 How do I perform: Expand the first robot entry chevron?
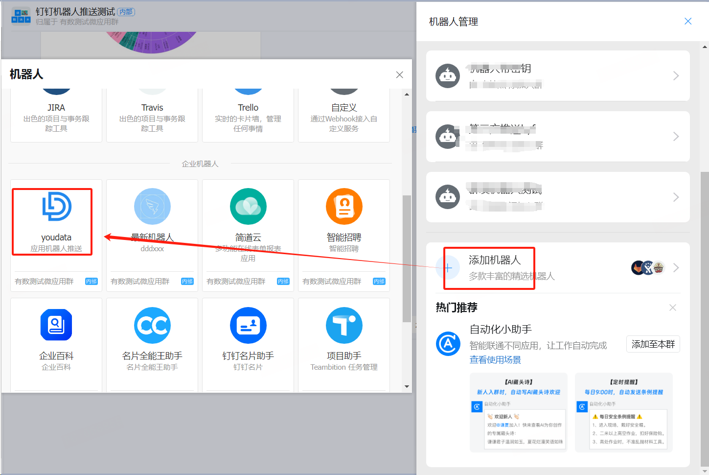(676, 76)
